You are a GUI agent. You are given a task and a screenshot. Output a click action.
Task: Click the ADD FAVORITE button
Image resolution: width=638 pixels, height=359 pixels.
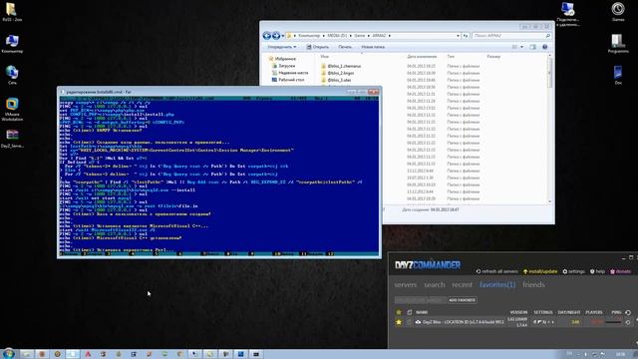[463, 300]
